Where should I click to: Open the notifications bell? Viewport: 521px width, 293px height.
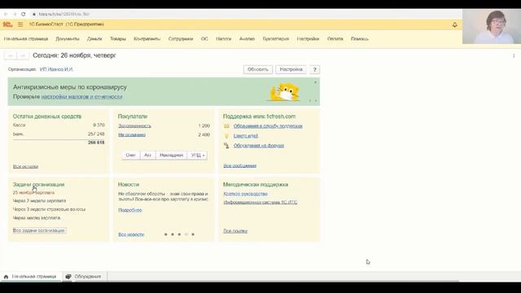[x=454, y=24]
